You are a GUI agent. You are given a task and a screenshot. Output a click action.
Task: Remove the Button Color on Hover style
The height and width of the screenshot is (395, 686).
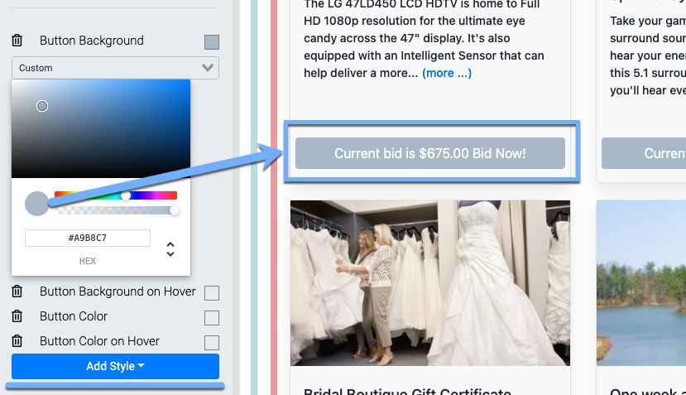17,341
